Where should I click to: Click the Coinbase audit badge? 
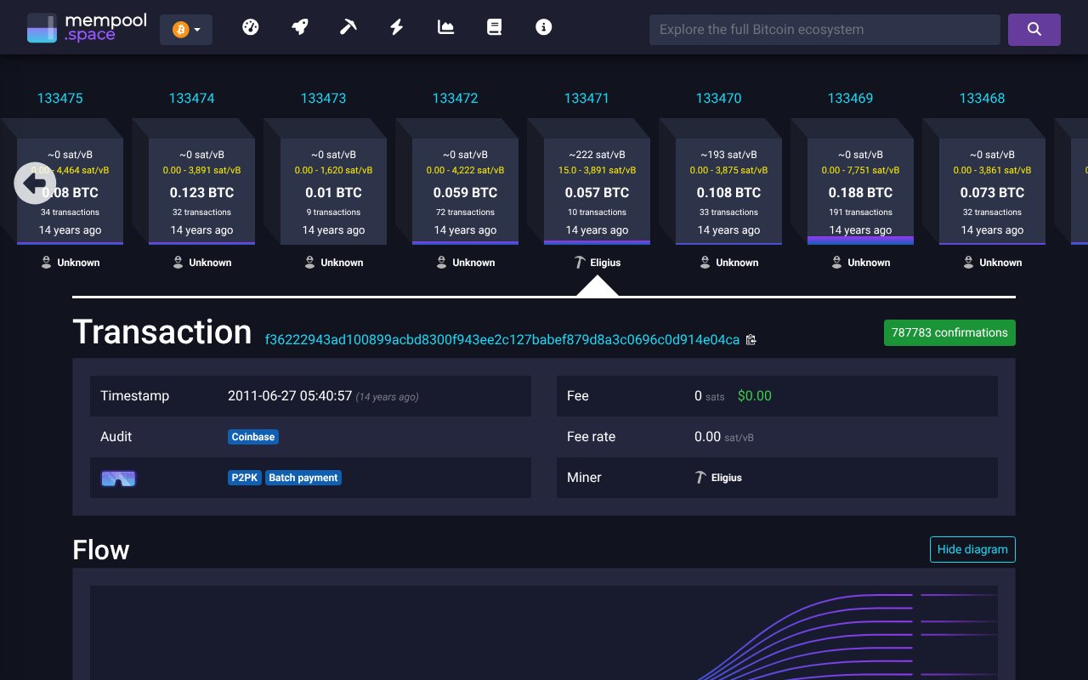point(252,436)
